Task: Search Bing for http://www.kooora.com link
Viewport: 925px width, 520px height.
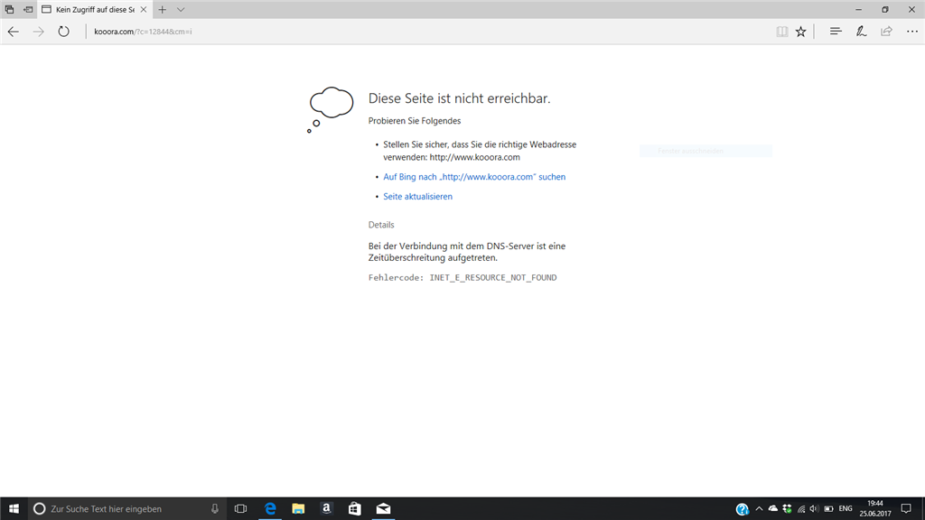Action: (x=474, y=177)
